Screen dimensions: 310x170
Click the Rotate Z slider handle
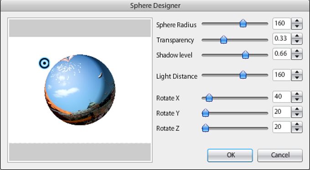click(206, 128)
